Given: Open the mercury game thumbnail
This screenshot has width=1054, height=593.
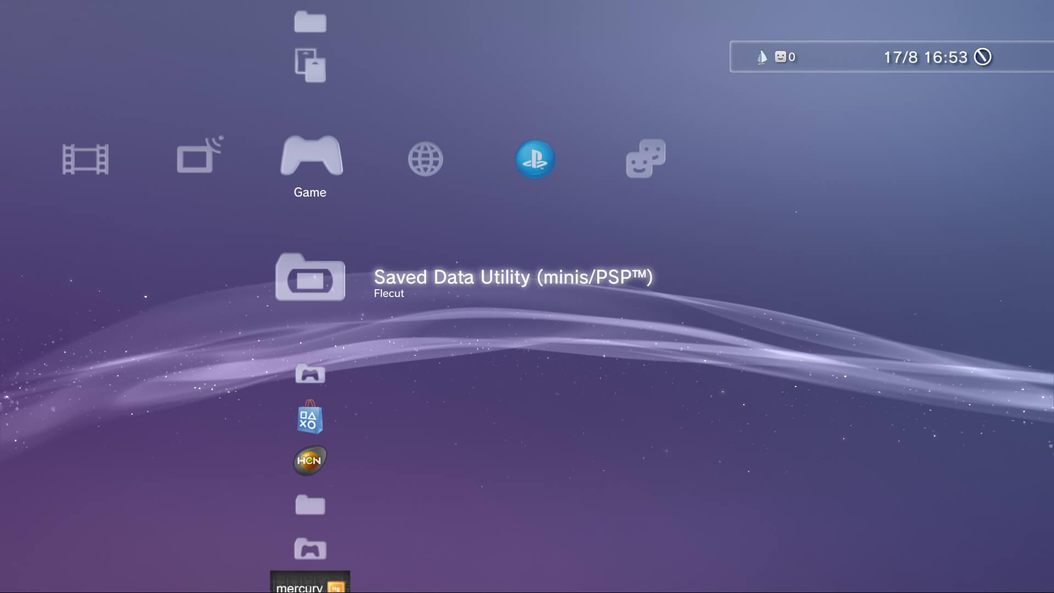Looking at the screenshot, I should point(310,583).
